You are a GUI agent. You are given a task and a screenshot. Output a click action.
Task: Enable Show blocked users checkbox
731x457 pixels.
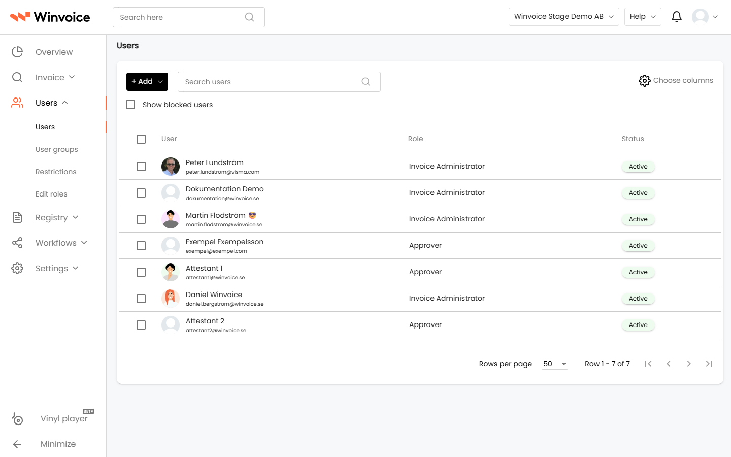pos(130,105)
